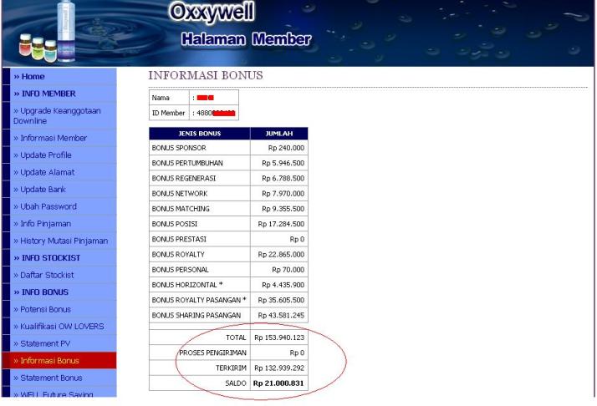597x406 pixels.
Task: Click the Halaman Member banner heading
Action: (246, 39)
